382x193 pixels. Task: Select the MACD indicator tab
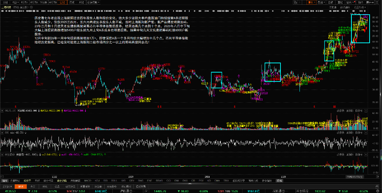click(88, 181)
